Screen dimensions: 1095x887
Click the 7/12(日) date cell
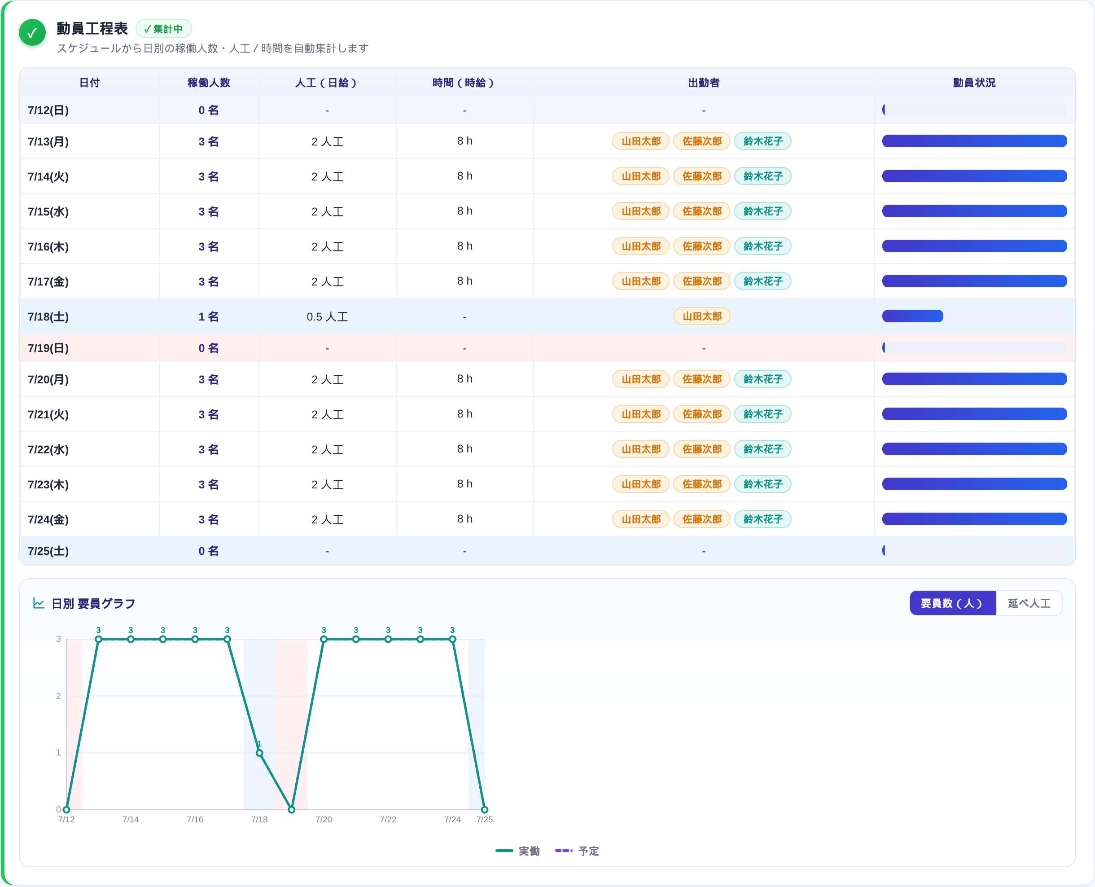(89, 110)
